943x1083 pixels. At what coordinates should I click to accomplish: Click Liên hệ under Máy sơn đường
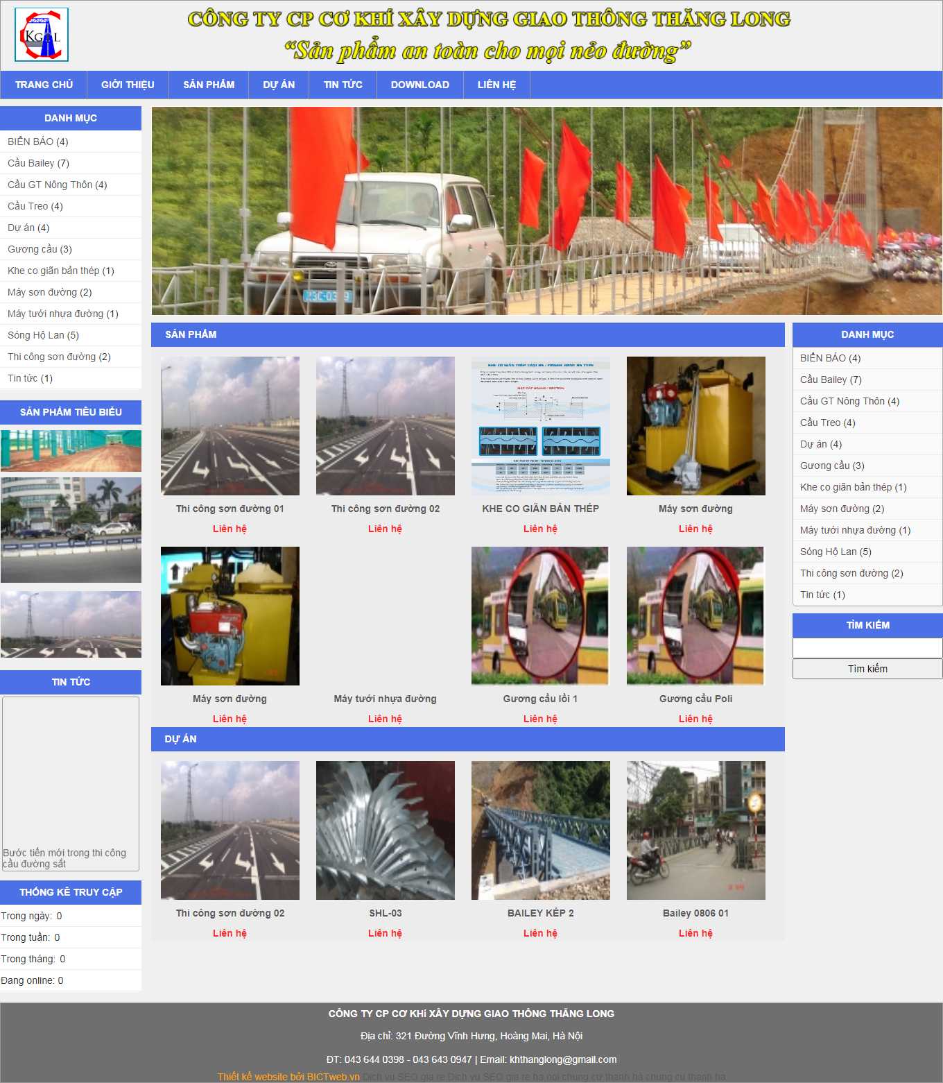[695, 528]
